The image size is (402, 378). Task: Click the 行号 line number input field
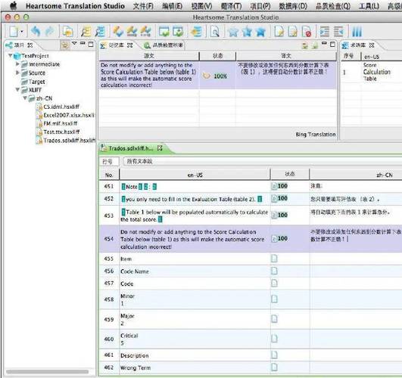(x=109, y=162)
